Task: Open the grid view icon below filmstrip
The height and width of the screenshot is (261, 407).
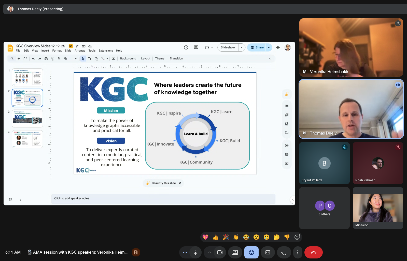Action: [11, 200]
